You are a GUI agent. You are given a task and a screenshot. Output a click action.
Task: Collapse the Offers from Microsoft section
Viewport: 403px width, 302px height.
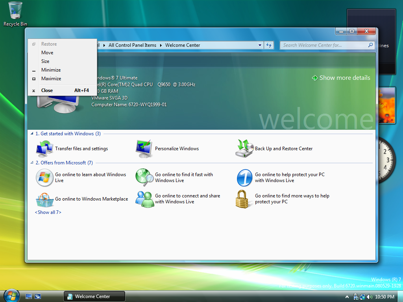[32, 163]
